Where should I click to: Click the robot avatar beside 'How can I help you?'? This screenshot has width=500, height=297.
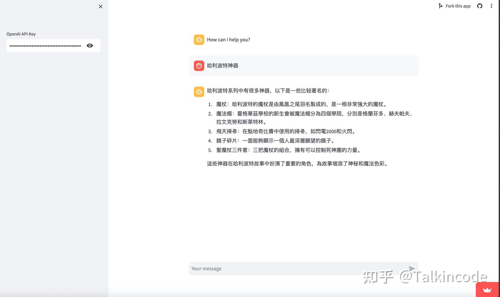[199, 39]
